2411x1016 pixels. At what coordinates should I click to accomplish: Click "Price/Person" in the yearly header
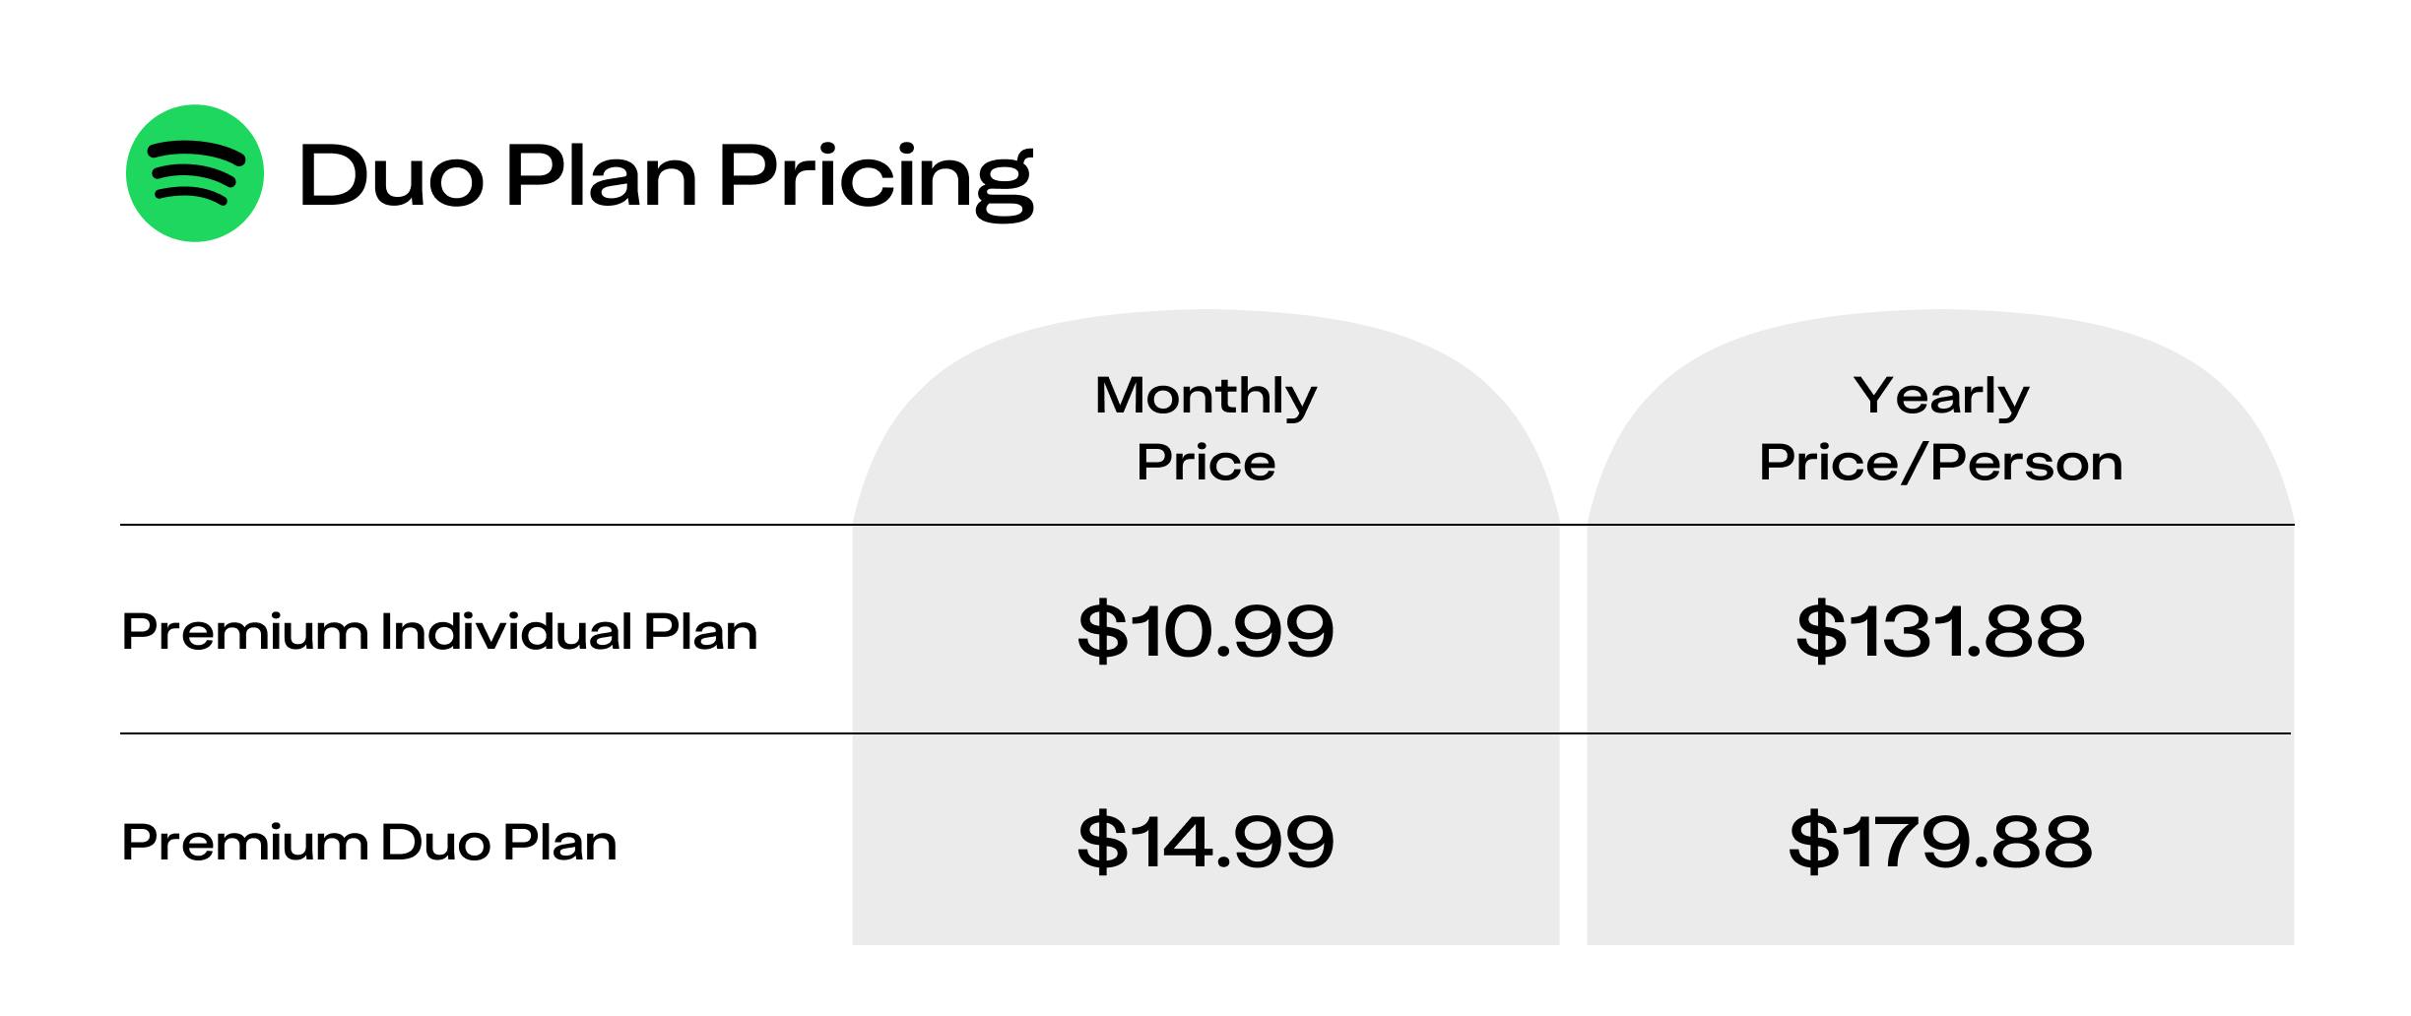click(1940, 463)
